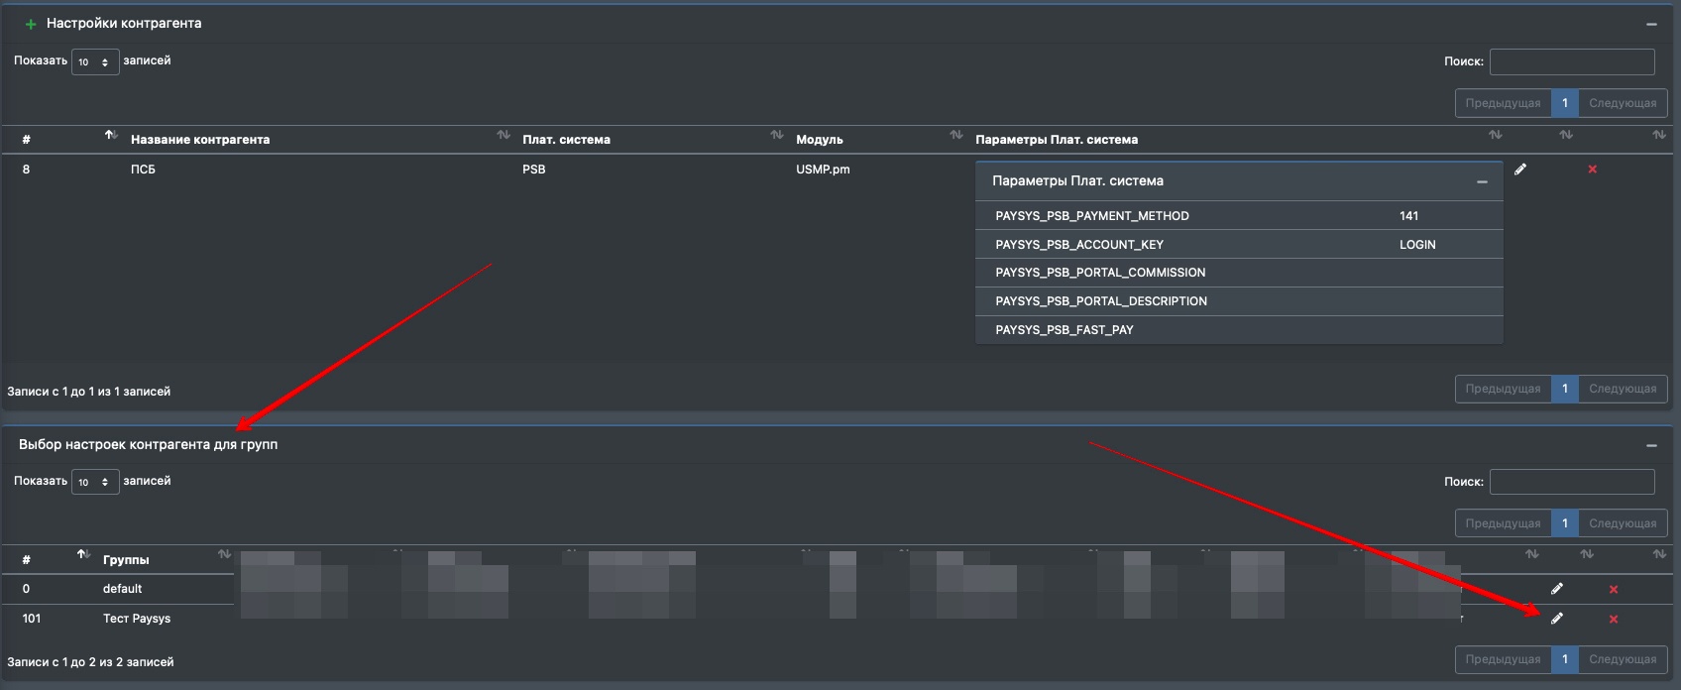This screenshot has height=690, width=1681.
Task: Open records-per-page dropdown in groups table
Action: point(95,482)
